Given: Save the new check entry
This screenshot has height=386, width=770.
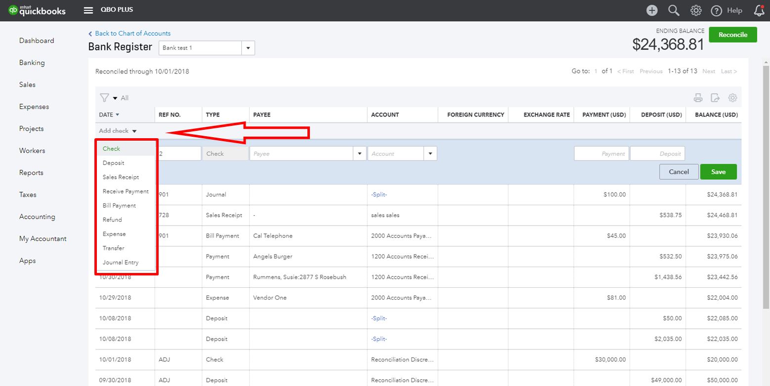Looking at the screenshot, I should point(718,172).
